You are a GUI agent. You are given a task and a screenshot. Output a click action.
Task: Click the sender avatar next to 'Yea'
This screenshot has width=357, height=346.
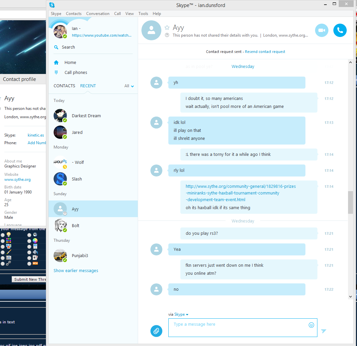pos(156,249)
